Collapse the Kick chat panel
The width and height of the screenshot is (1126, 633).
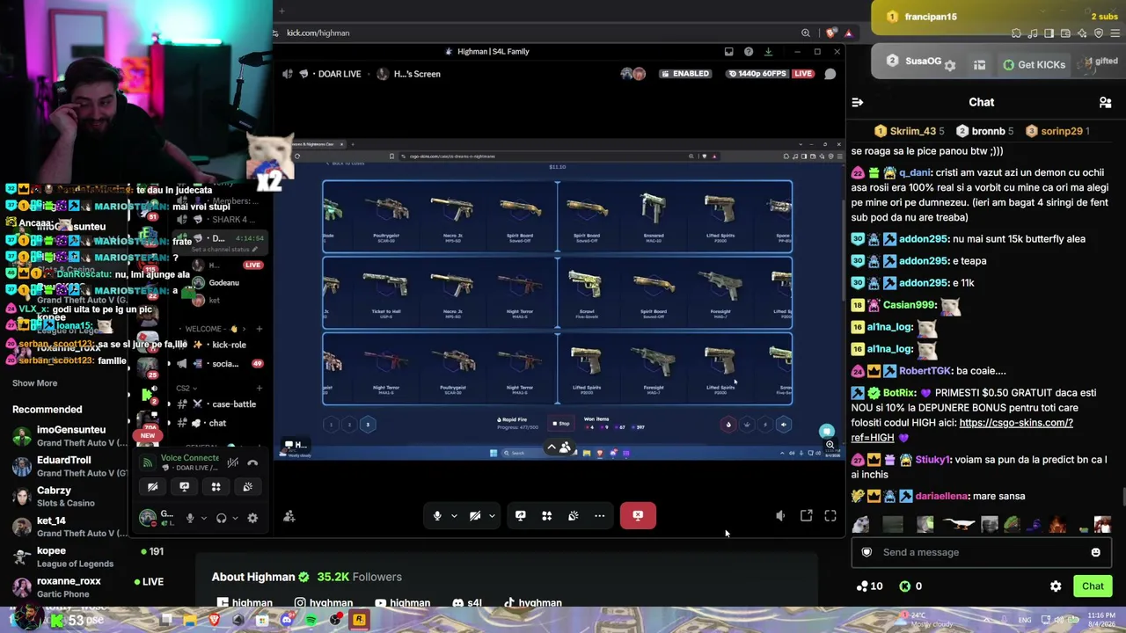click(858, 102)
